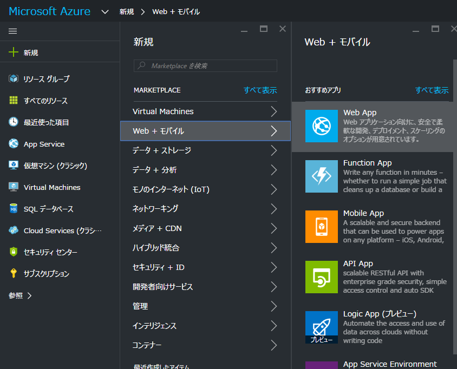Expand the Virtual Machines category chevron
Viewport: 457px width, 369px height.
(x=273, y=111)
